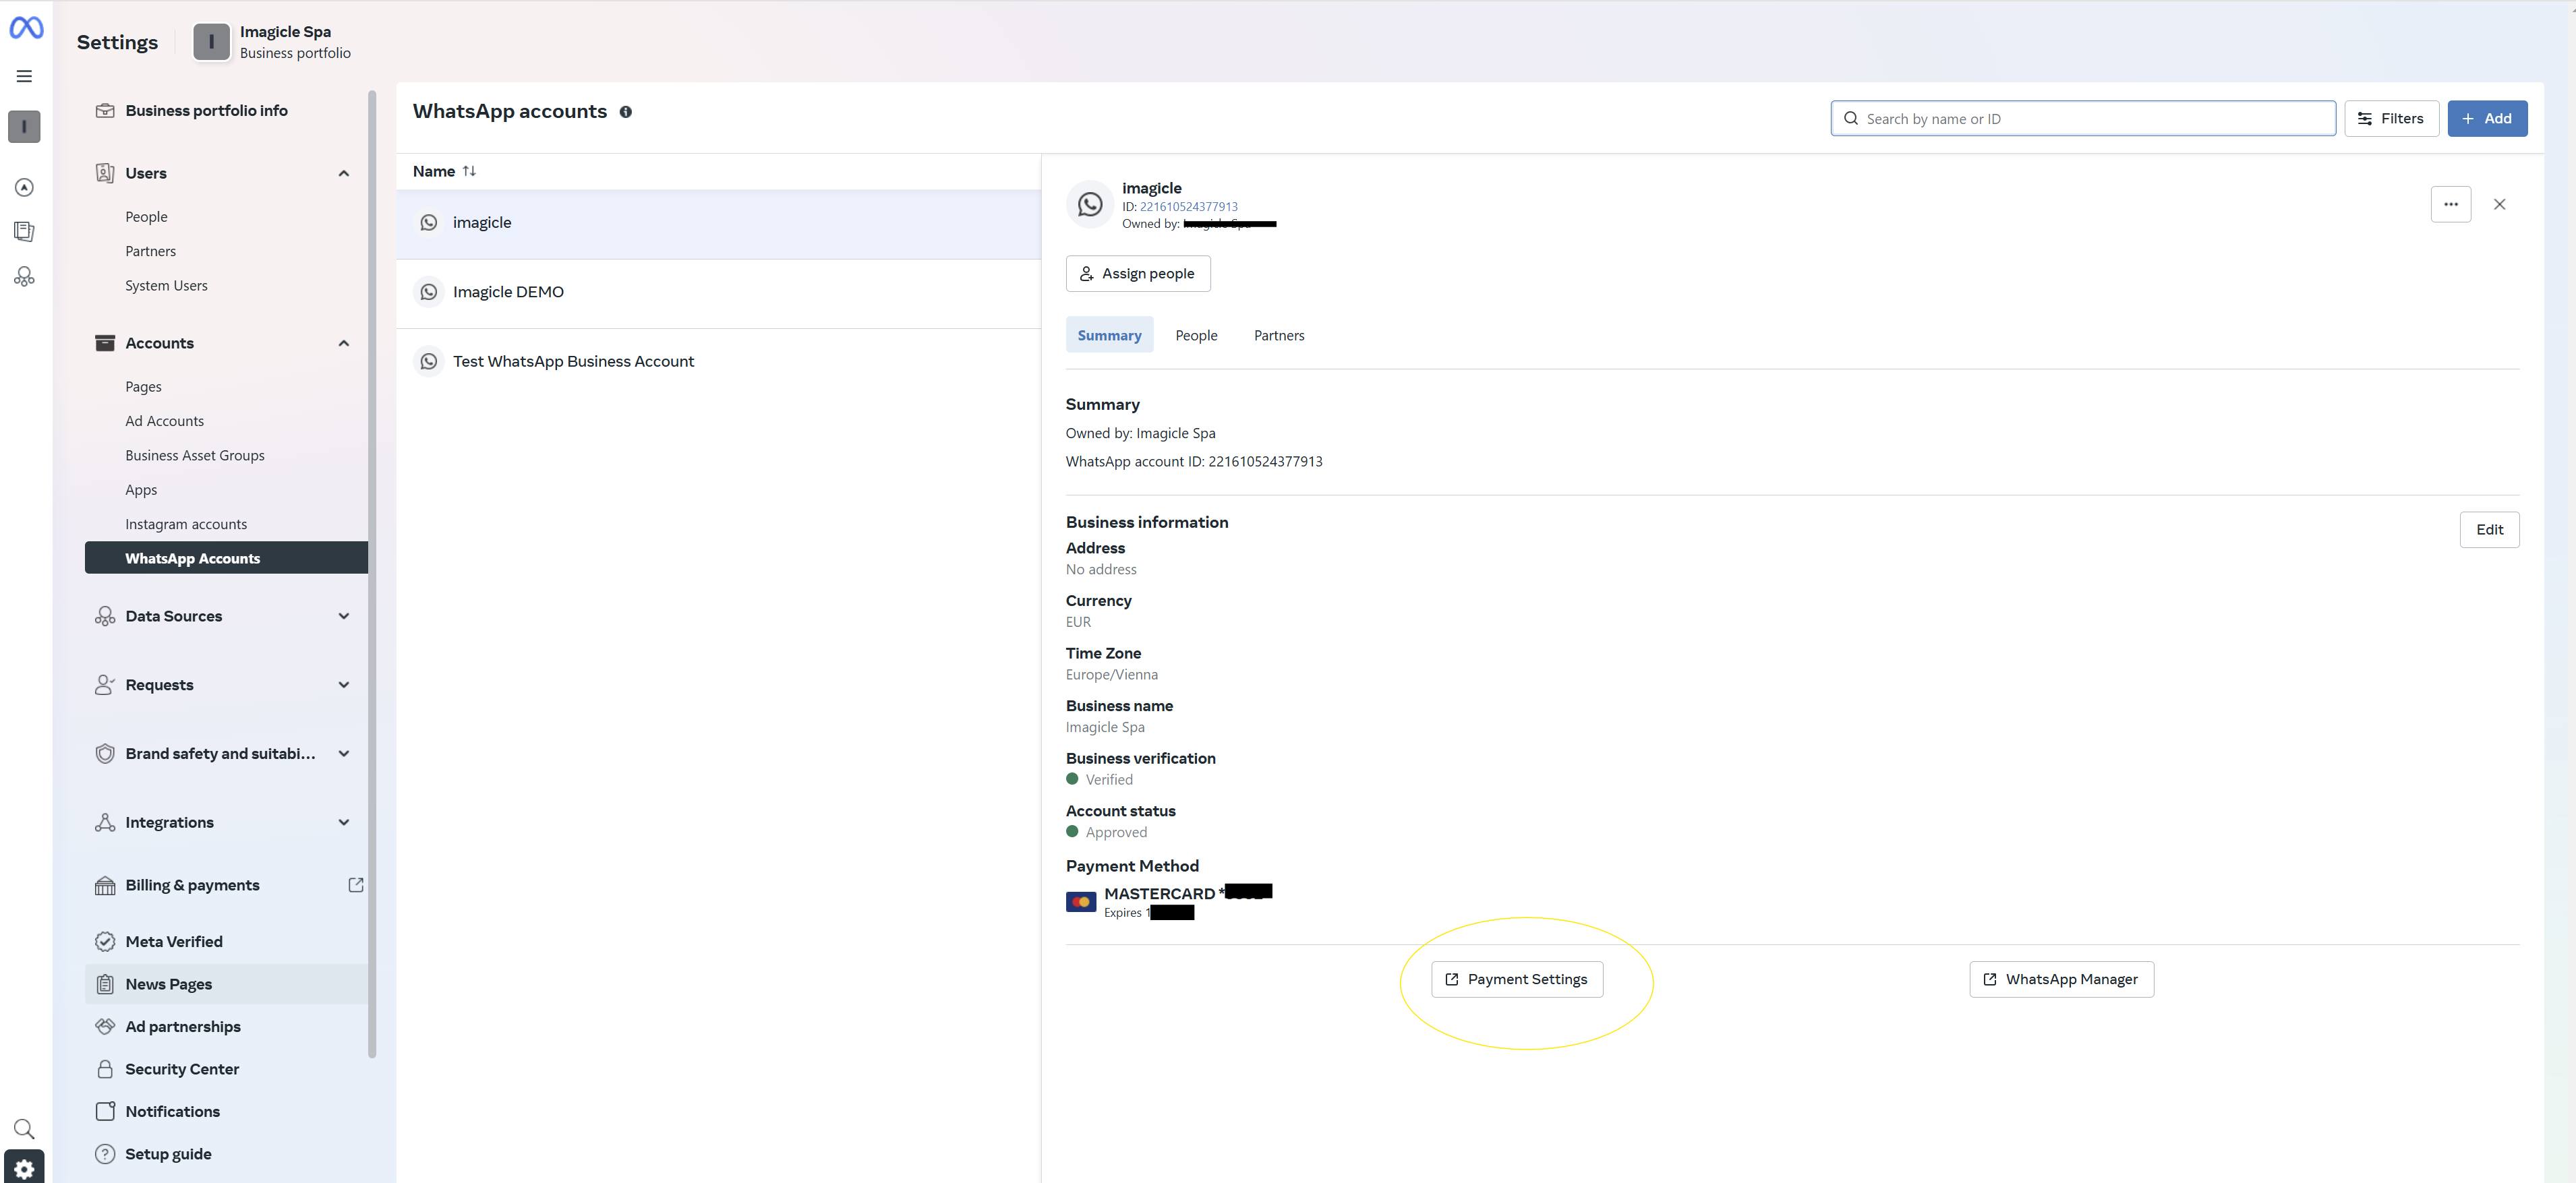The height and width of the screenshot is (1183, 2576).
Task: Click the Assign people button
Action: pyautogui.click(x=1137, y=274)
